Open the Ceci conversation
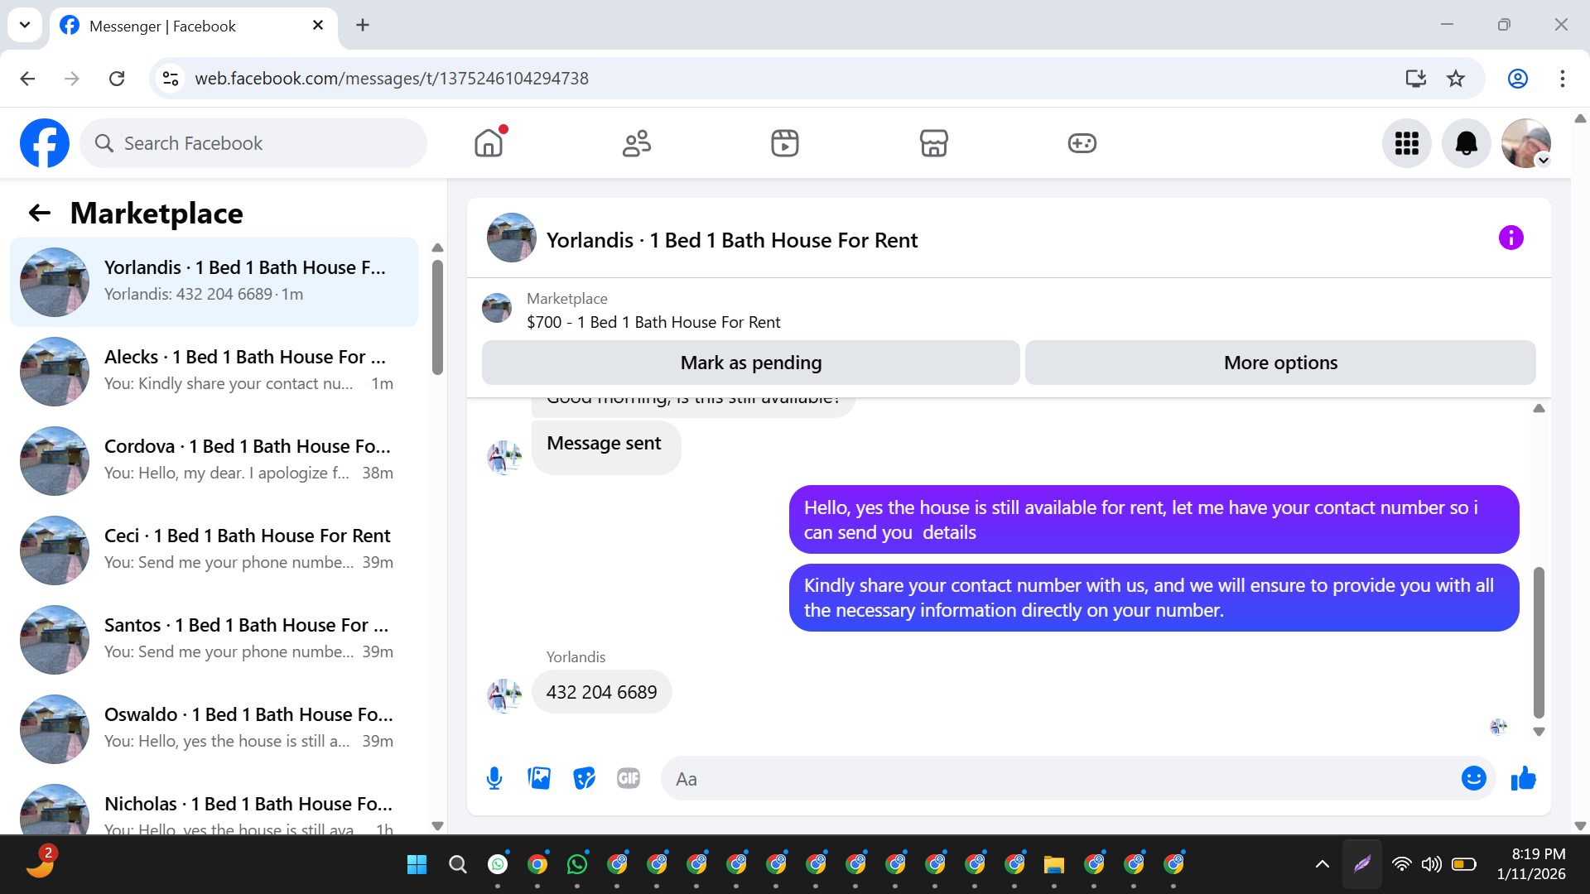 [x=214, y=550]
